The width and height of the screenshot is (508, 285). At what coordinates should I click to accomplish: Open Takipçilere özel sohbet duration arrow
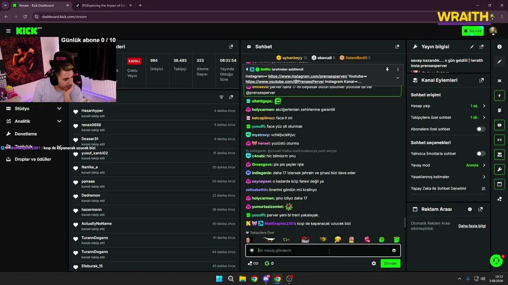[484, 118]
